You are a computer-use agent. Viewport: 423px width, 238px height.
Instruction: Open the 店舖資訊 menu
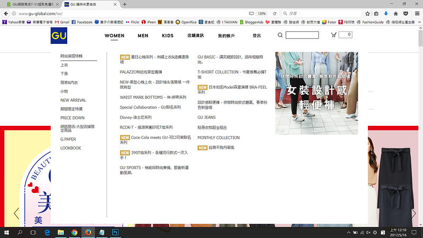coord(196,35)
